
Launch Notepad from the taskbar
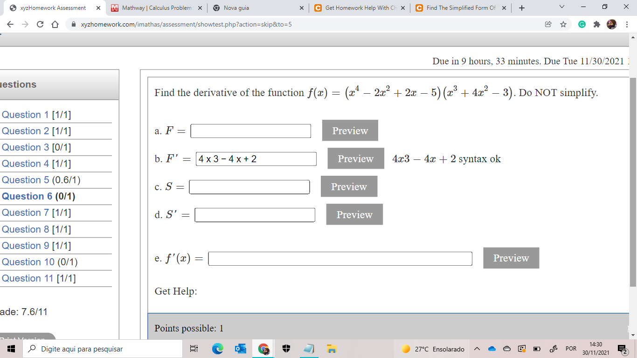[309, 349]
